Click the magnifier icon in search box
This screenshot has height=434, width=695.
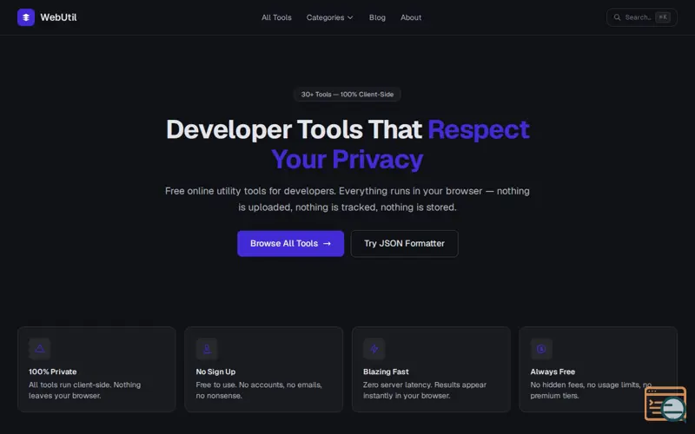click(617, 17)
